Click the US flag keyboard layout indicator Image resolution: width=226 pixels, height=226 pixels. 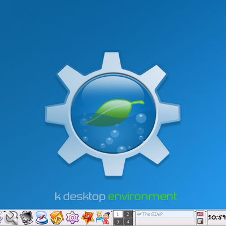(x=200, y=214)
